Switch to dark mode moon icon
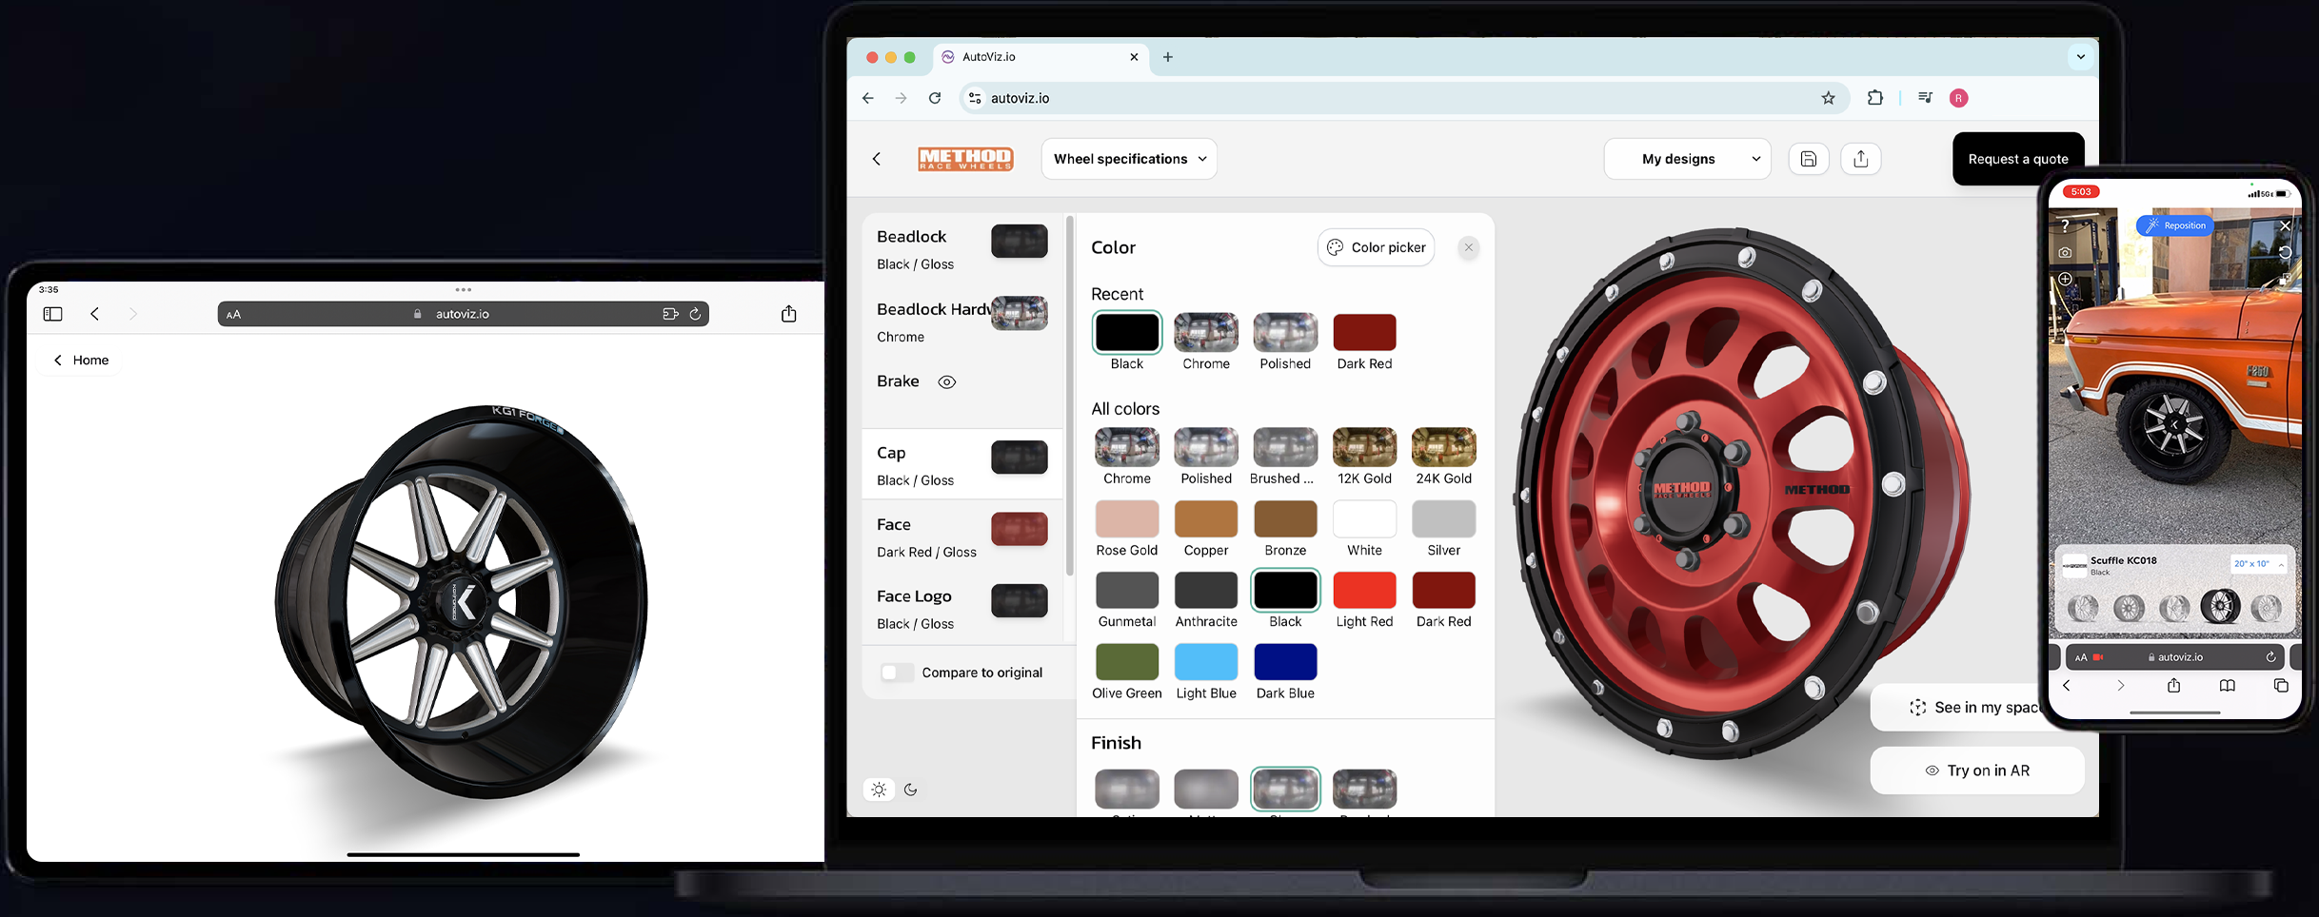 (911, 790)
